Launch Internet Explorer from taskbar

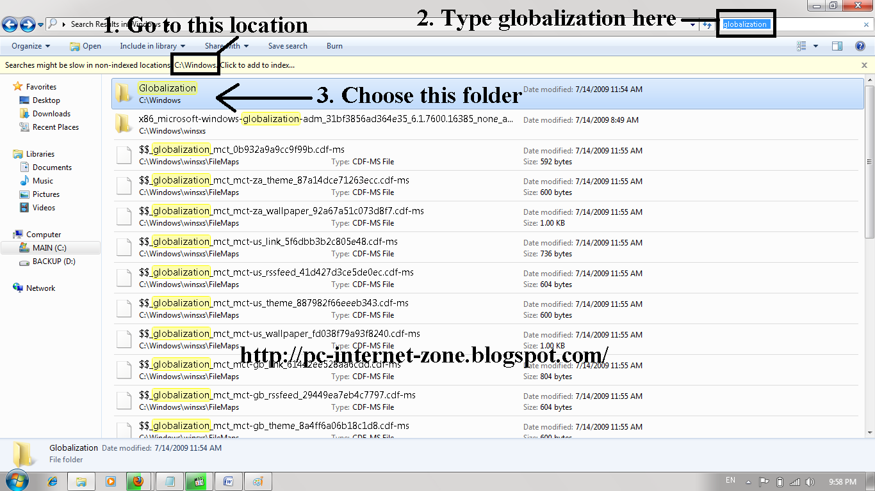[53, 481]
